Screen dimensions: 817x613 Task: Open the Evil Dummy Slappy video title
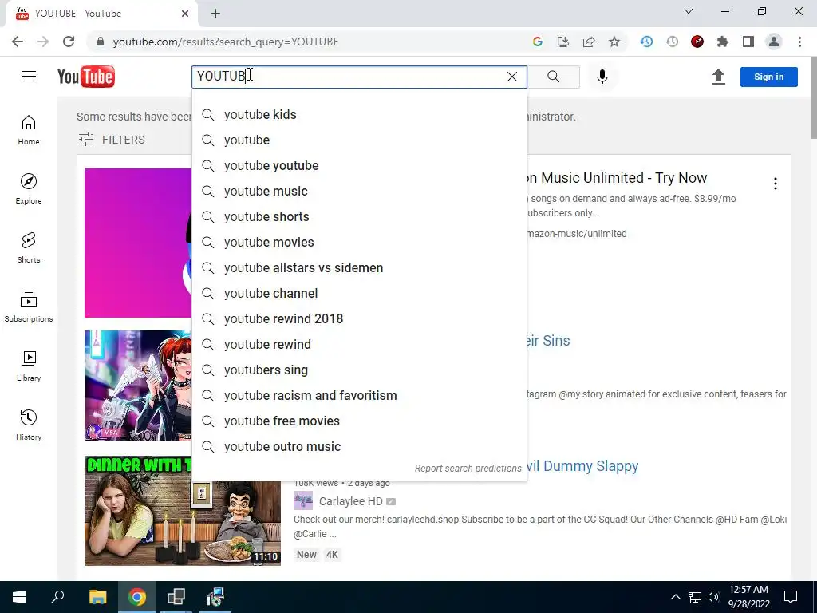[583, 466]
